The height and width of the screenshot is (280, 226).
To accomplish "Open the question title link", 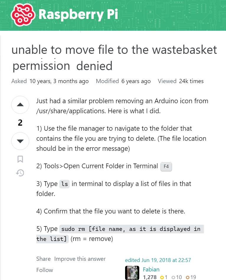I will [x=114, y=58].
